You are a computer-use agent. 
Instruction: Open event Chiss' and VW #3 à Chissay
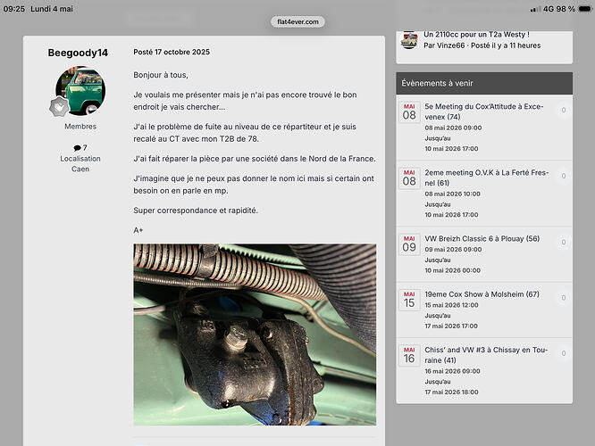486,355
